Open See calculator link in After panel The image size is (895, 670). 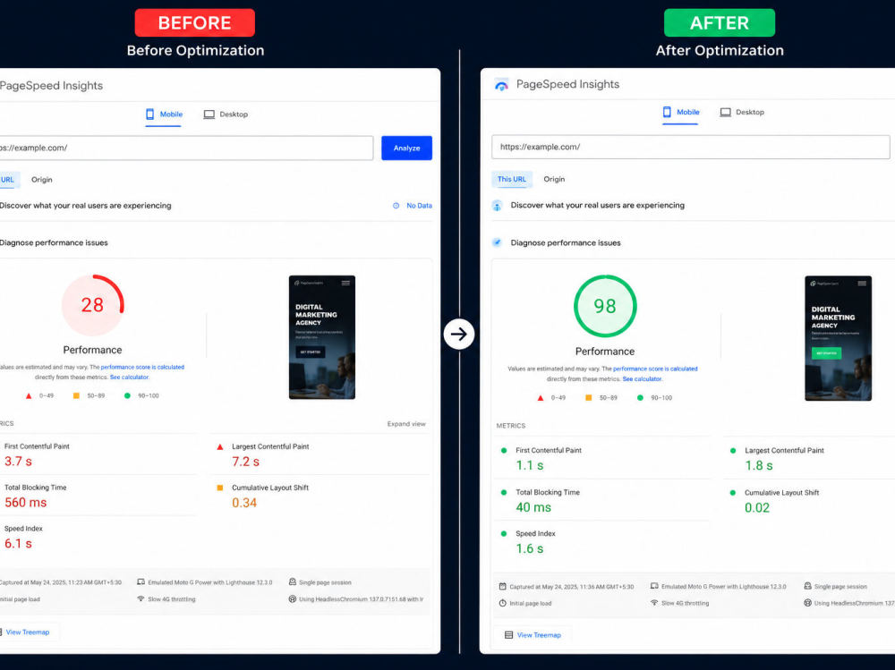(642, 379)
